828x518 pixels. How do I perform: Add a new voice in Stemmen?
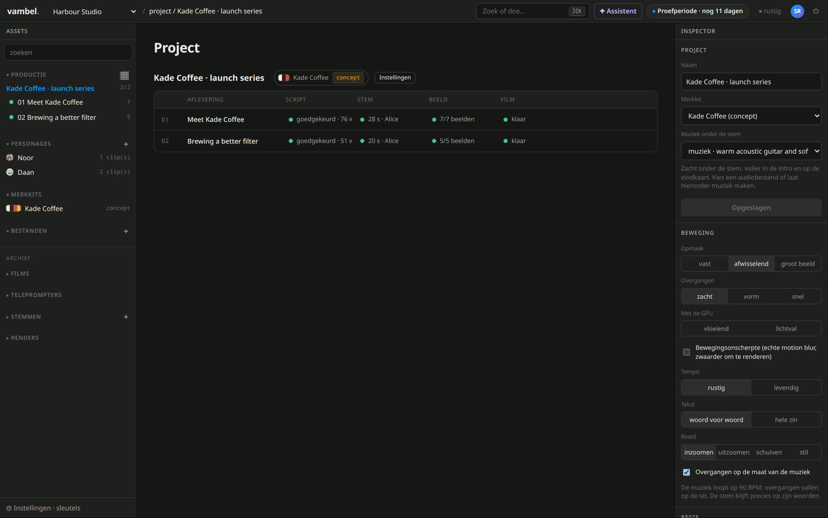coord(126,317)
